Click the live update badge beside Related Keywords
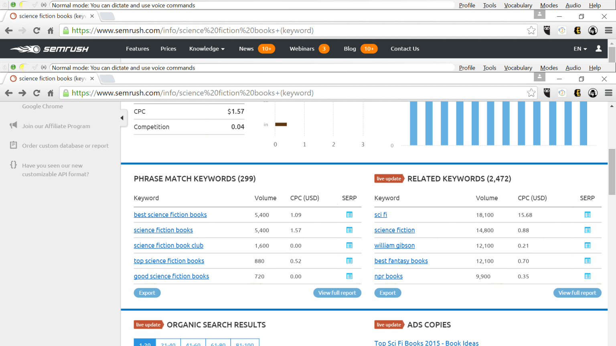616x346 pixels. point(389,179)
